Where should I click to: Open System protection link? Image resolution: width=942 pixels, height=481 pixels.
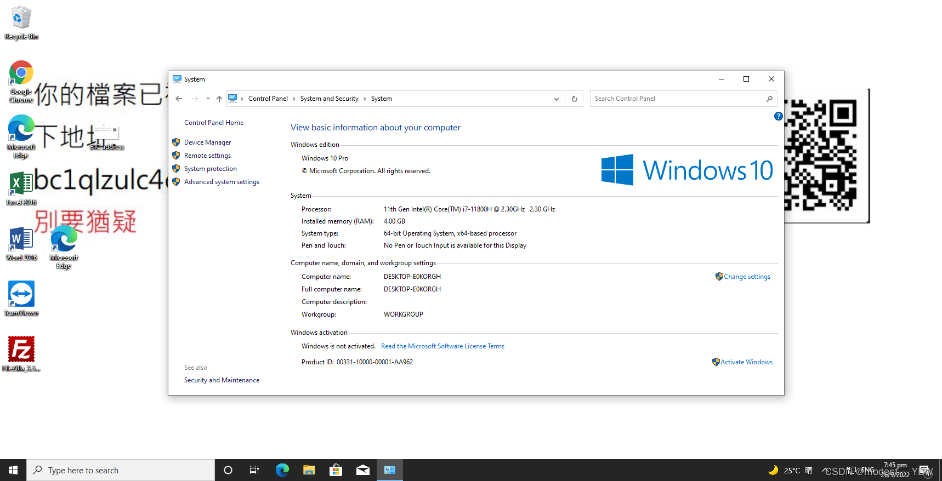211,169
